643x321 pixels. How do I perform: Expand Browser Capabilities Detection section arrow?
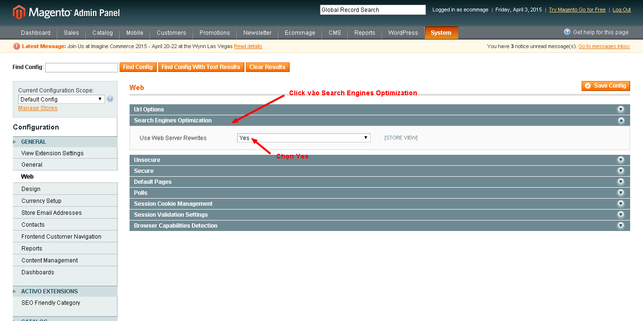(x=621, y=226)
